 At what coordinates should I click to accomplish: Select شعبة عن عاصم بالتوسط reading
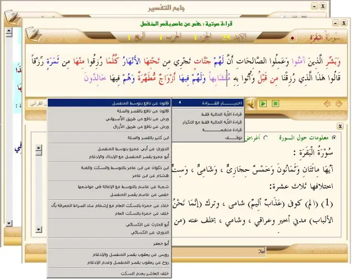click(x=109, y=187)
